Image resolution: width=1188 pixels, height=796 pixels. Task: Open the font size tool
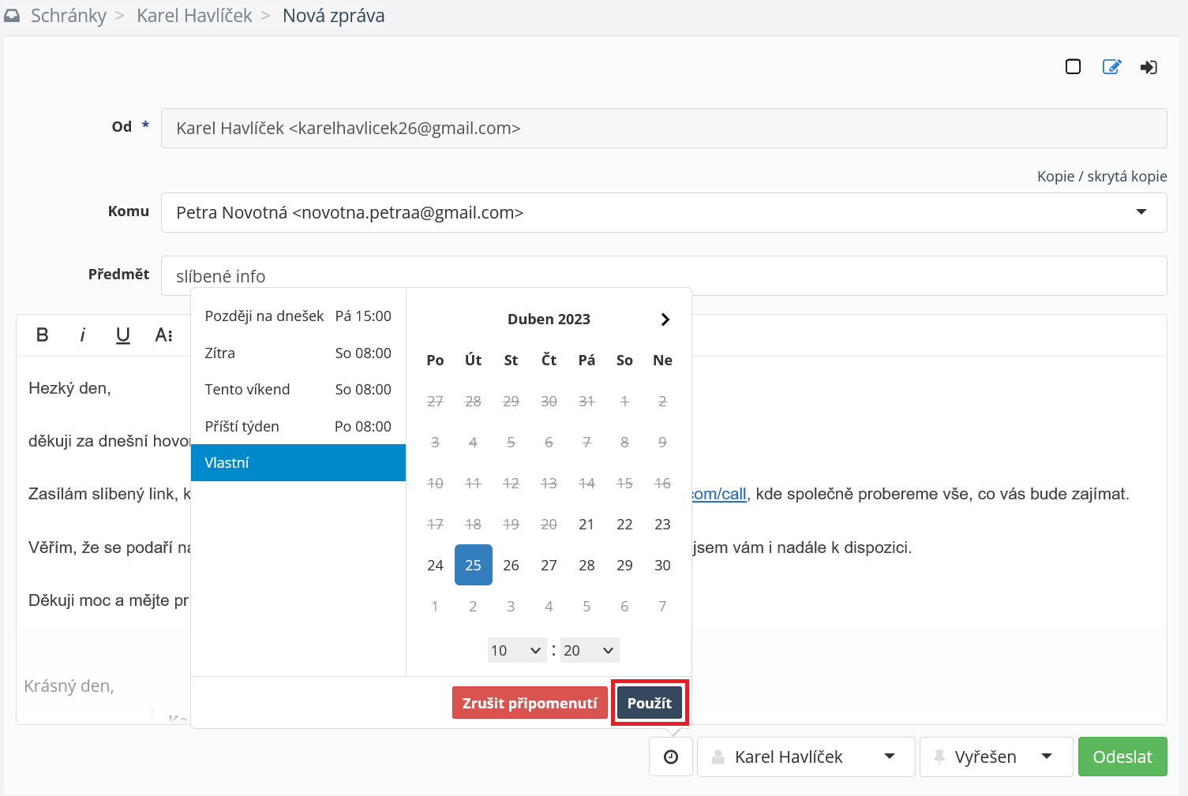[x=163, y=335]
